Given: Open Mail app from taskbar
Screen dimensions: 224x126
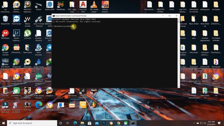Looking at the screenshot, I should (97, 123).
